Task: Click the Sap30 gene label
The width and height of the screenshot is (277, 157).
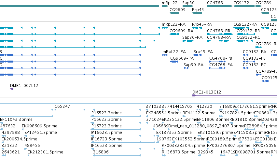Action: click(188, 3)
